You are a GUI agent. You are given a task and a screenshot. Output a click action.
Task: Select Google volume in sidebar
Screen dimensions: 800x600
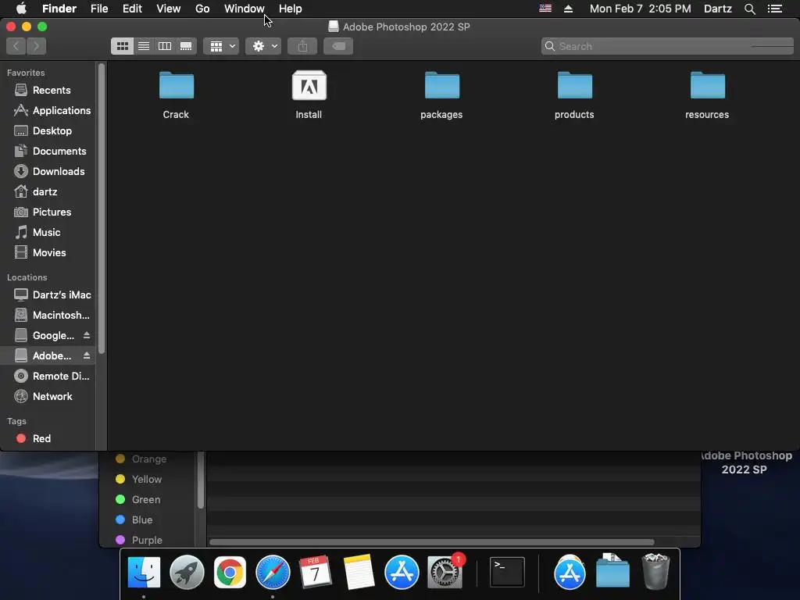pos(48,336)
